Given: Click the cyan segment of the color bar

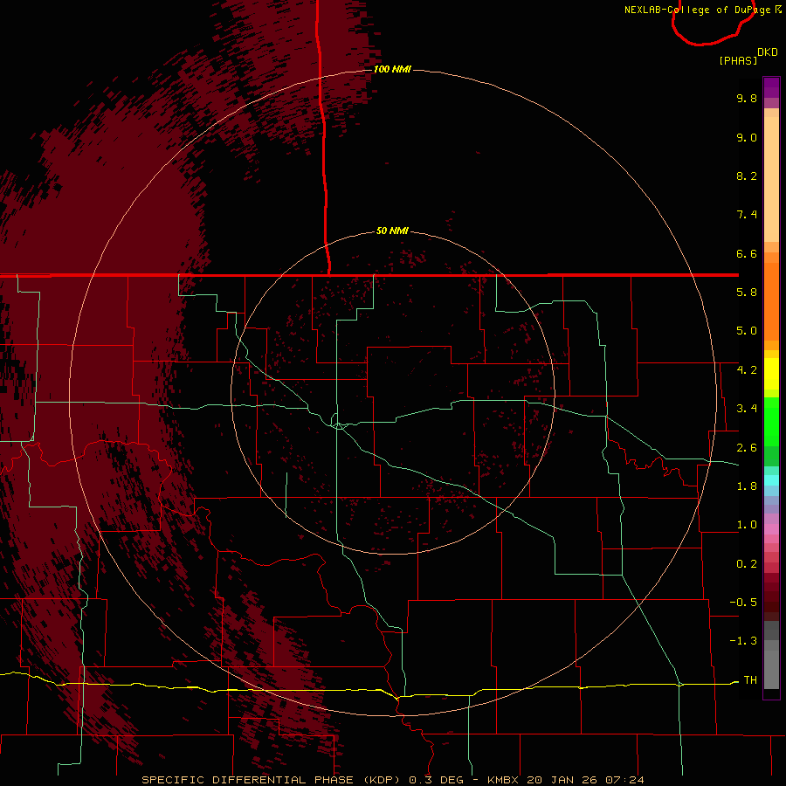Looking at the screenshot, I should coord(771,480).
